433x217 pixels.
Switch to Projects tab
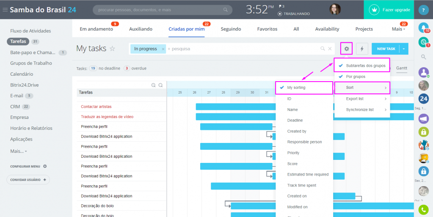point(364,29)
